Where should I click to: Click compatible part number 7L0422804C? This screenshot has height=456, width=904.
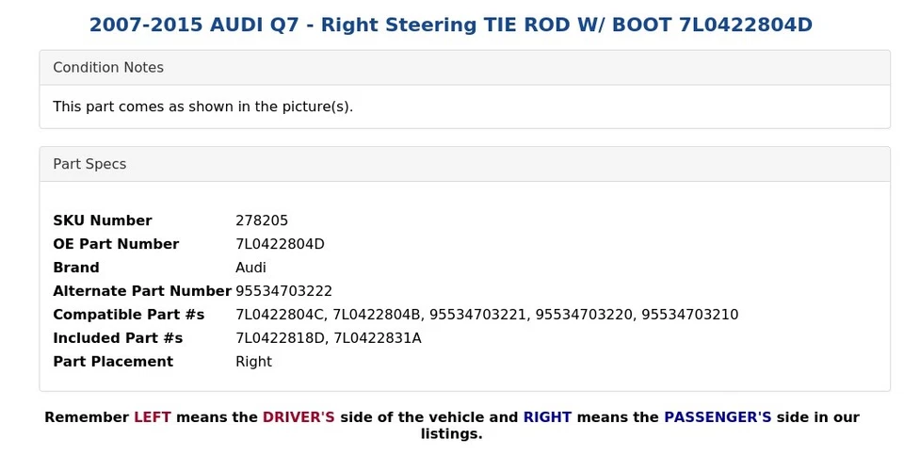[x=281, y=315]
